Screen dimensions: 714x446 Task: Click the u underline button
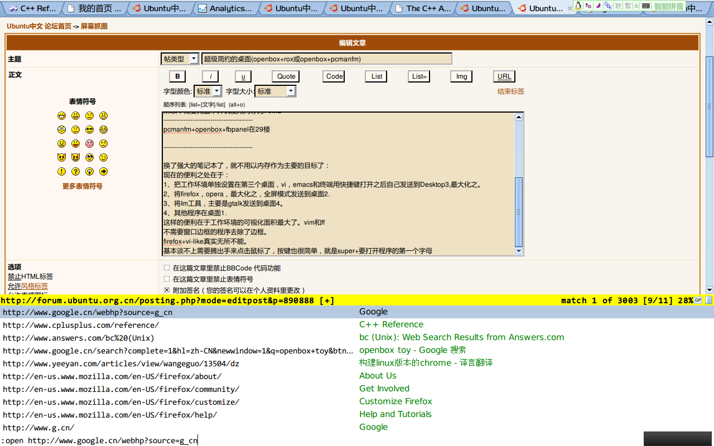[243, 76]
